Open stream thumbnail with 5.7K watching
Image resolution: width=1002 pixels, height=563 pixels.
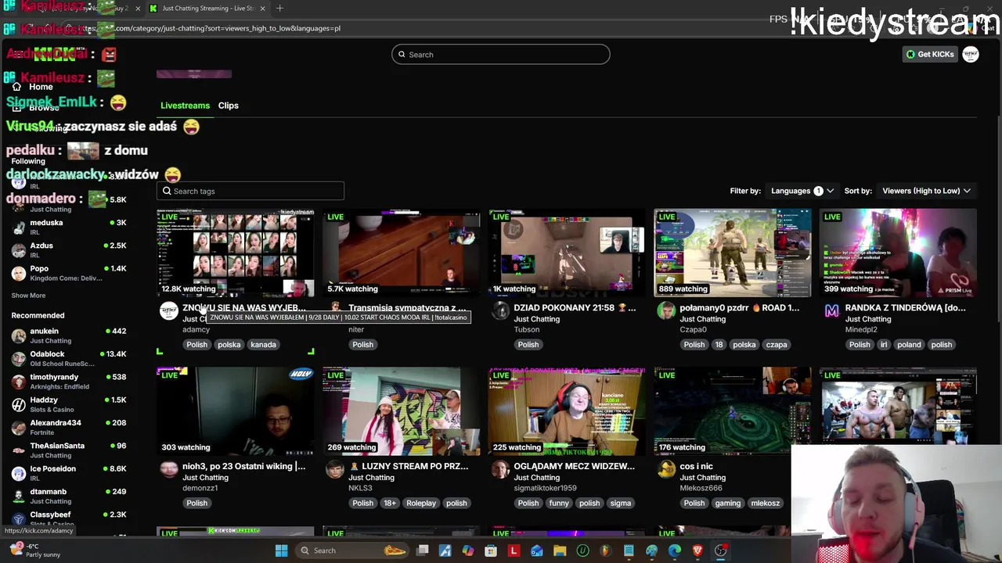[402, 253]
